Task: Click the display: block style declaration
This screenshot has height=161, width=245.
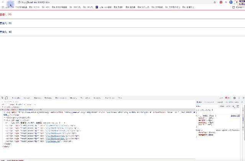Action: coord(207,132)
